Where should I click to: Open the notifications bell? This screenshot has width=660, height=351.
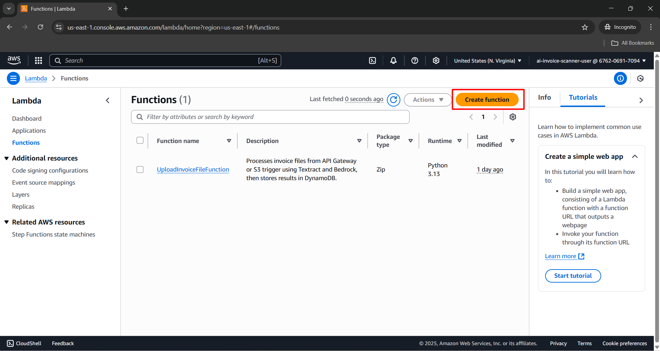point(393,60)
